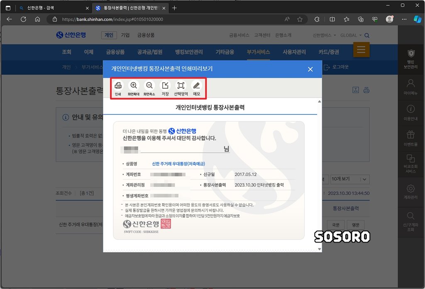Viewport: 425px width, 289px height.
Task: Add this page to favorites star
Action: click(x=300, y=19)
